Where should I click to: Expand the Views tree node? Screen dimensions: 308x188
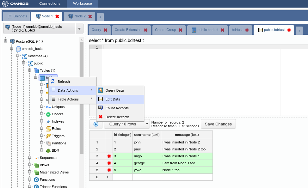pos(30,165)
